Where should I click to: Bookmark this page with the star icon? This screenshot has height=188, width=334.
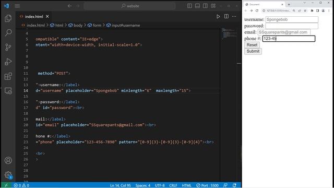click(x=305, y=10)
